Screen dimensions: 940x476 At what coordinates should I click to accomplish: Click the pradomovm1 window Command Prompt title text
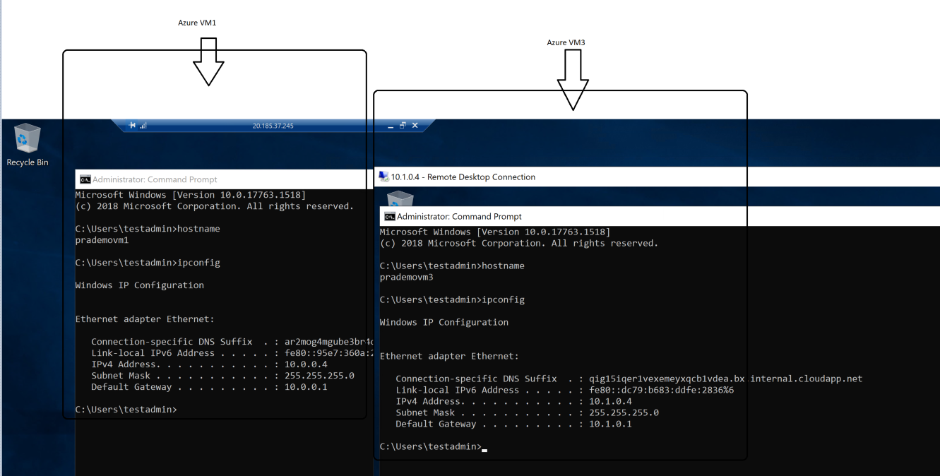155,179
